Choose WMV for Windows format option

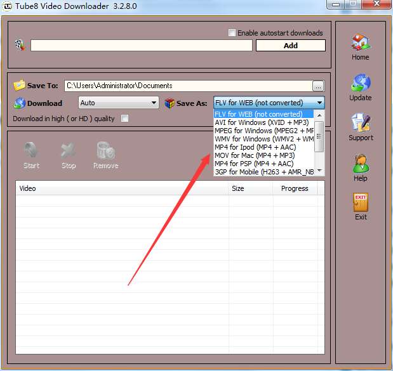coord(263,139)
